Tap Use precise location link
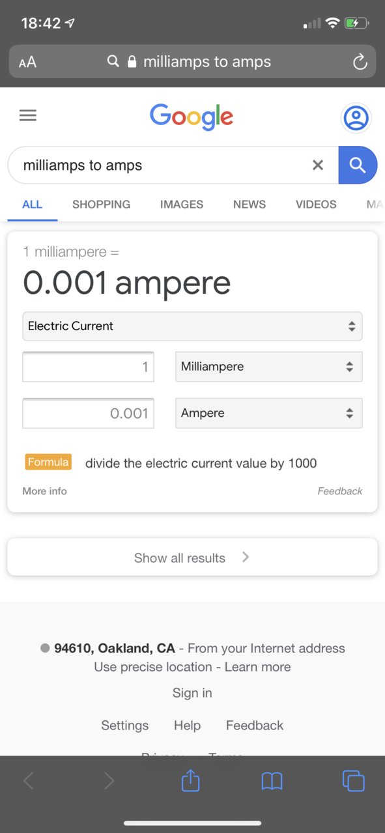 click(153, 667)
